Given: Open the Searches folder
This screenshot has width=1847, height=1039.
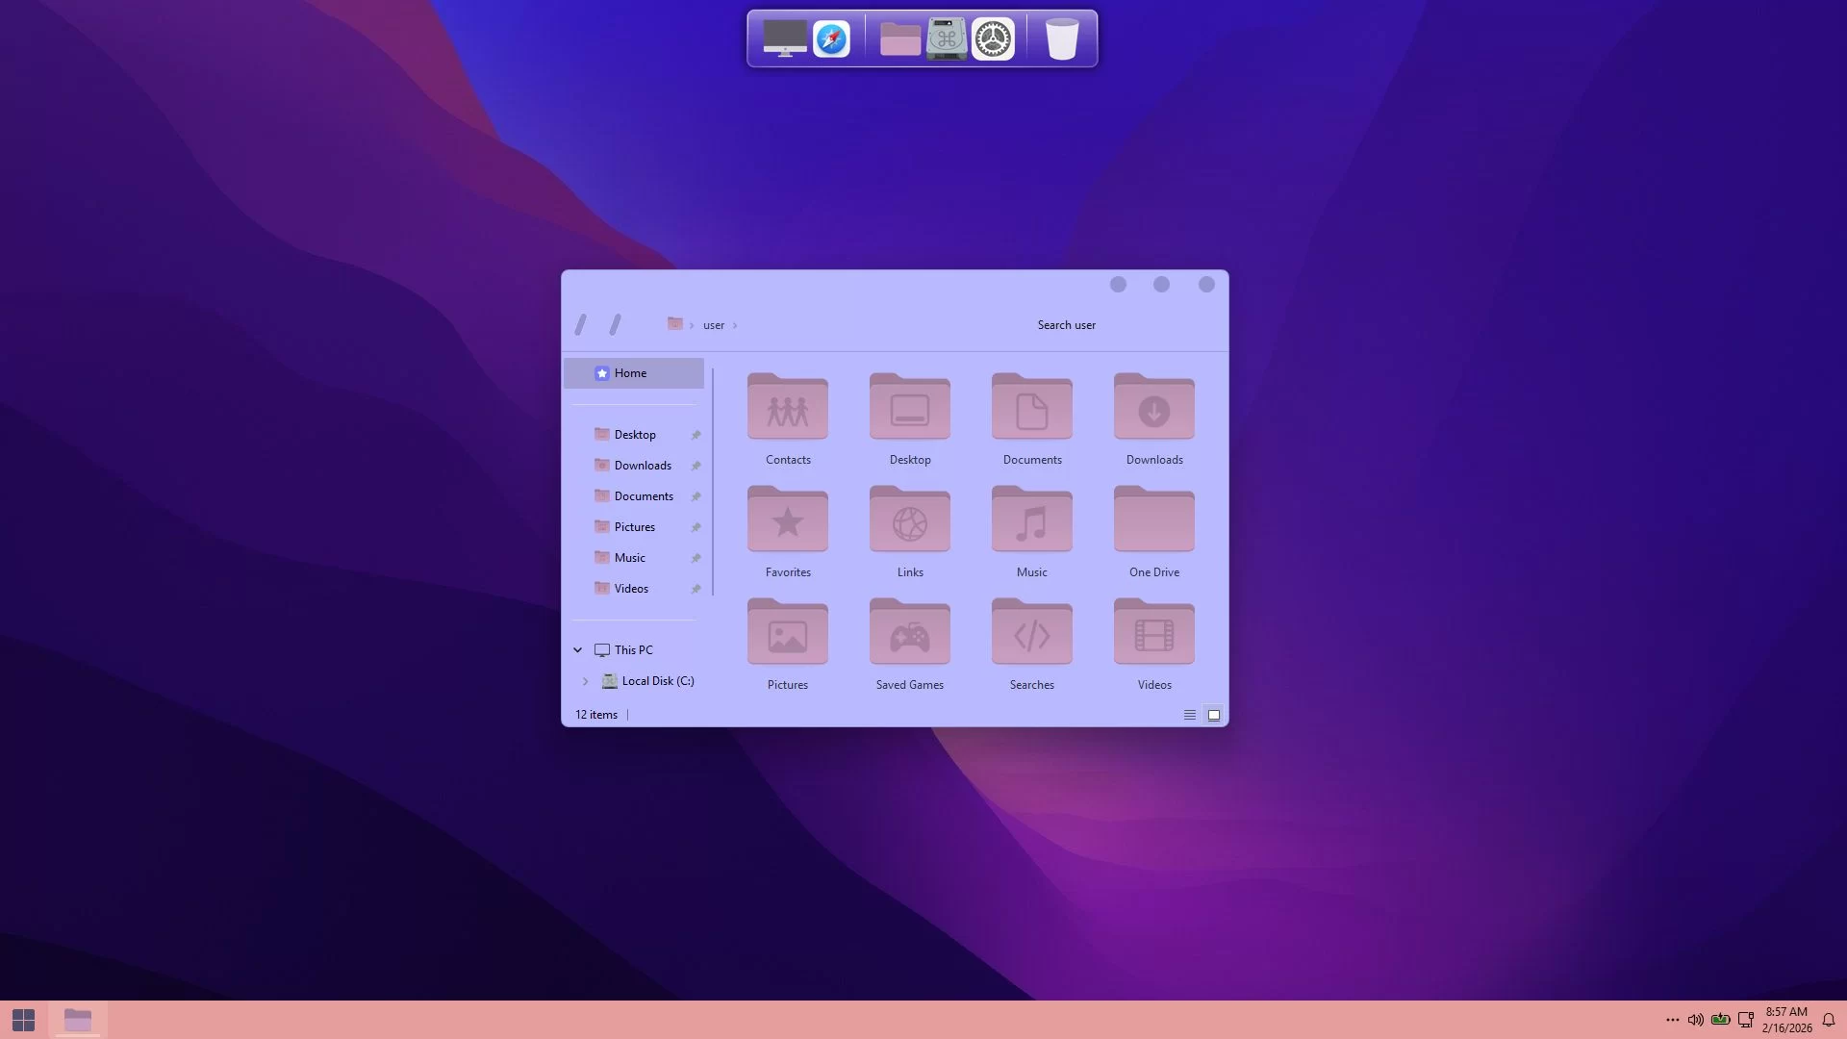Looking at the screenshot, I should click(x=1031, y=632).
